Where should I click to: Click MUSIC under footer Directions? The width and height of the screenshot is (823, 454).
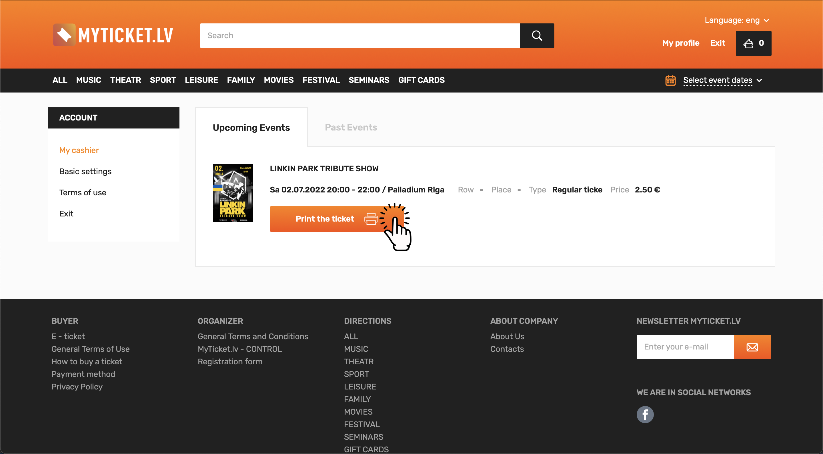tap(356, 349)
